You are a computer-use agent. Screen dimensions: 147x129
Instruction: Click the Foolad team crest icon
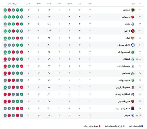133,38
